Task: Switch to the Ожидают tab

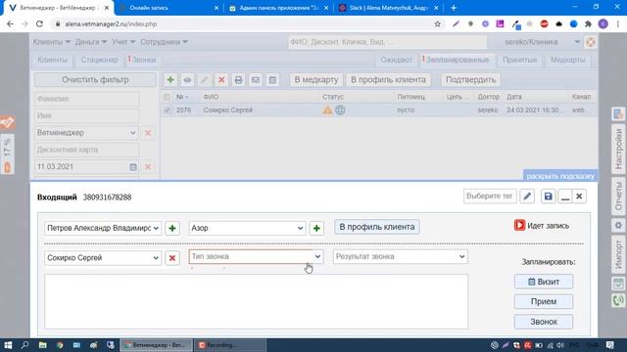Action: [396, 60]
